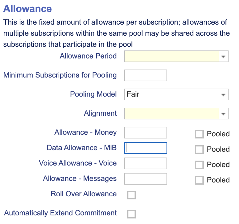Enable the Roll Over Allowance checkbox
Image resolution: width=239 pixels, height=224 pixels.
click(x=131, y=195)
